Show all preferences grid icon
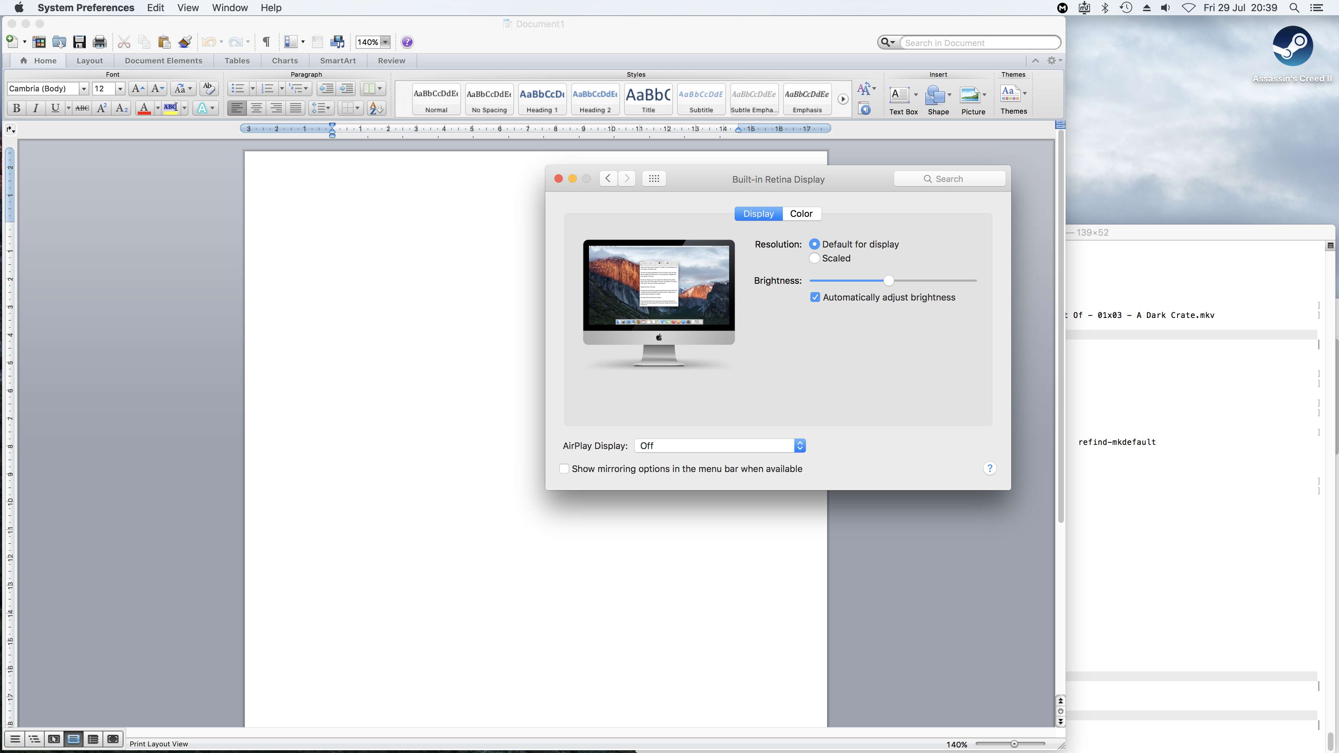Image resolution: width=1339 pixels, height=753 pixels. click(x=654, y=179)
